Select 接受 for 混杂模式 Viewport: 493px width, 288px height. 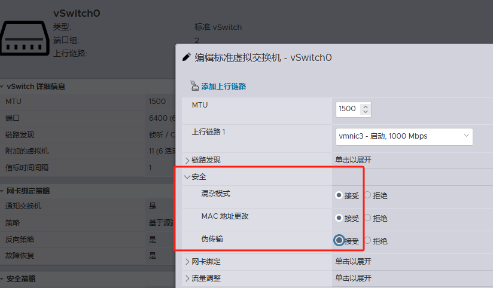pyautogui.click(x=339, y=195)
